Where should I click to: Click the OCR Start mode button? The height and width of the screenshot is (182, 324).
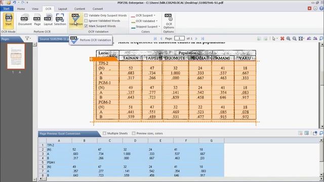pyautogui.click(x=8, y=20)
